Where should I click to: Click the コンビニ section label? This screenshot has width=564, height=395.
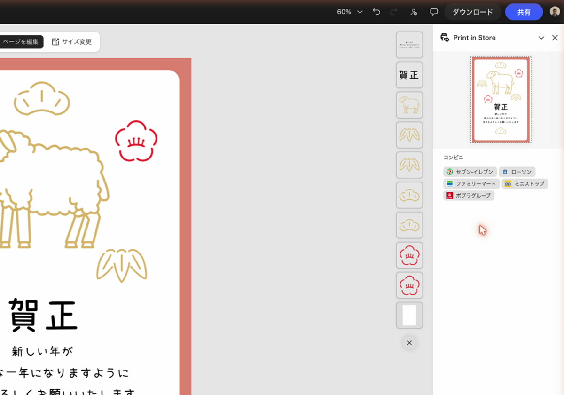(x=453, y=158)
